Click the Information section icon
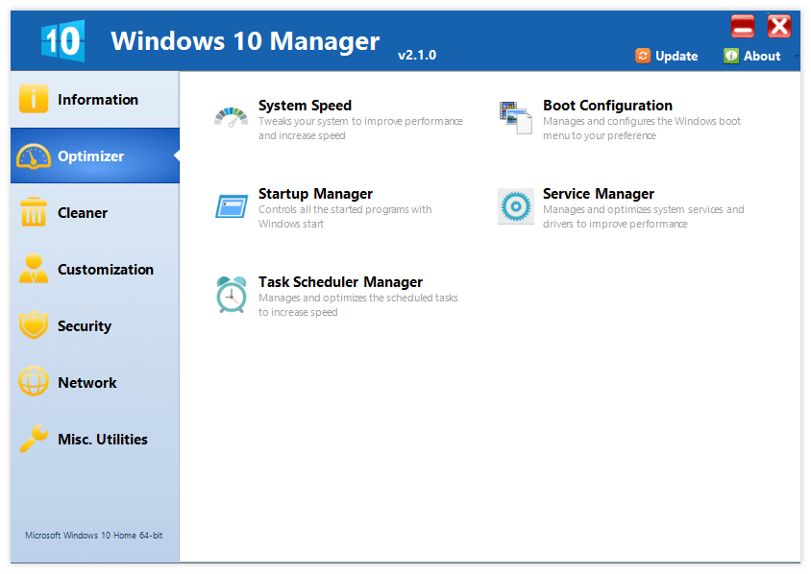 [x=34, y=99]
